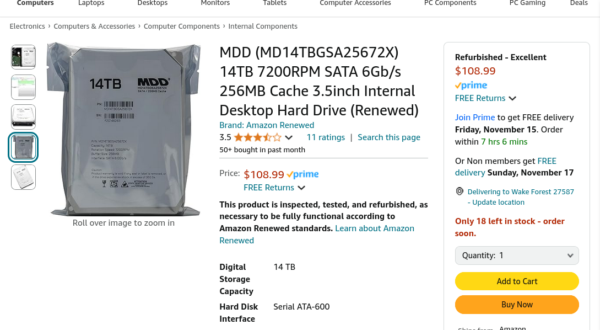This screenshot has height=330, width=600.
Task: Click the main product image
Action: coord(123,129)
